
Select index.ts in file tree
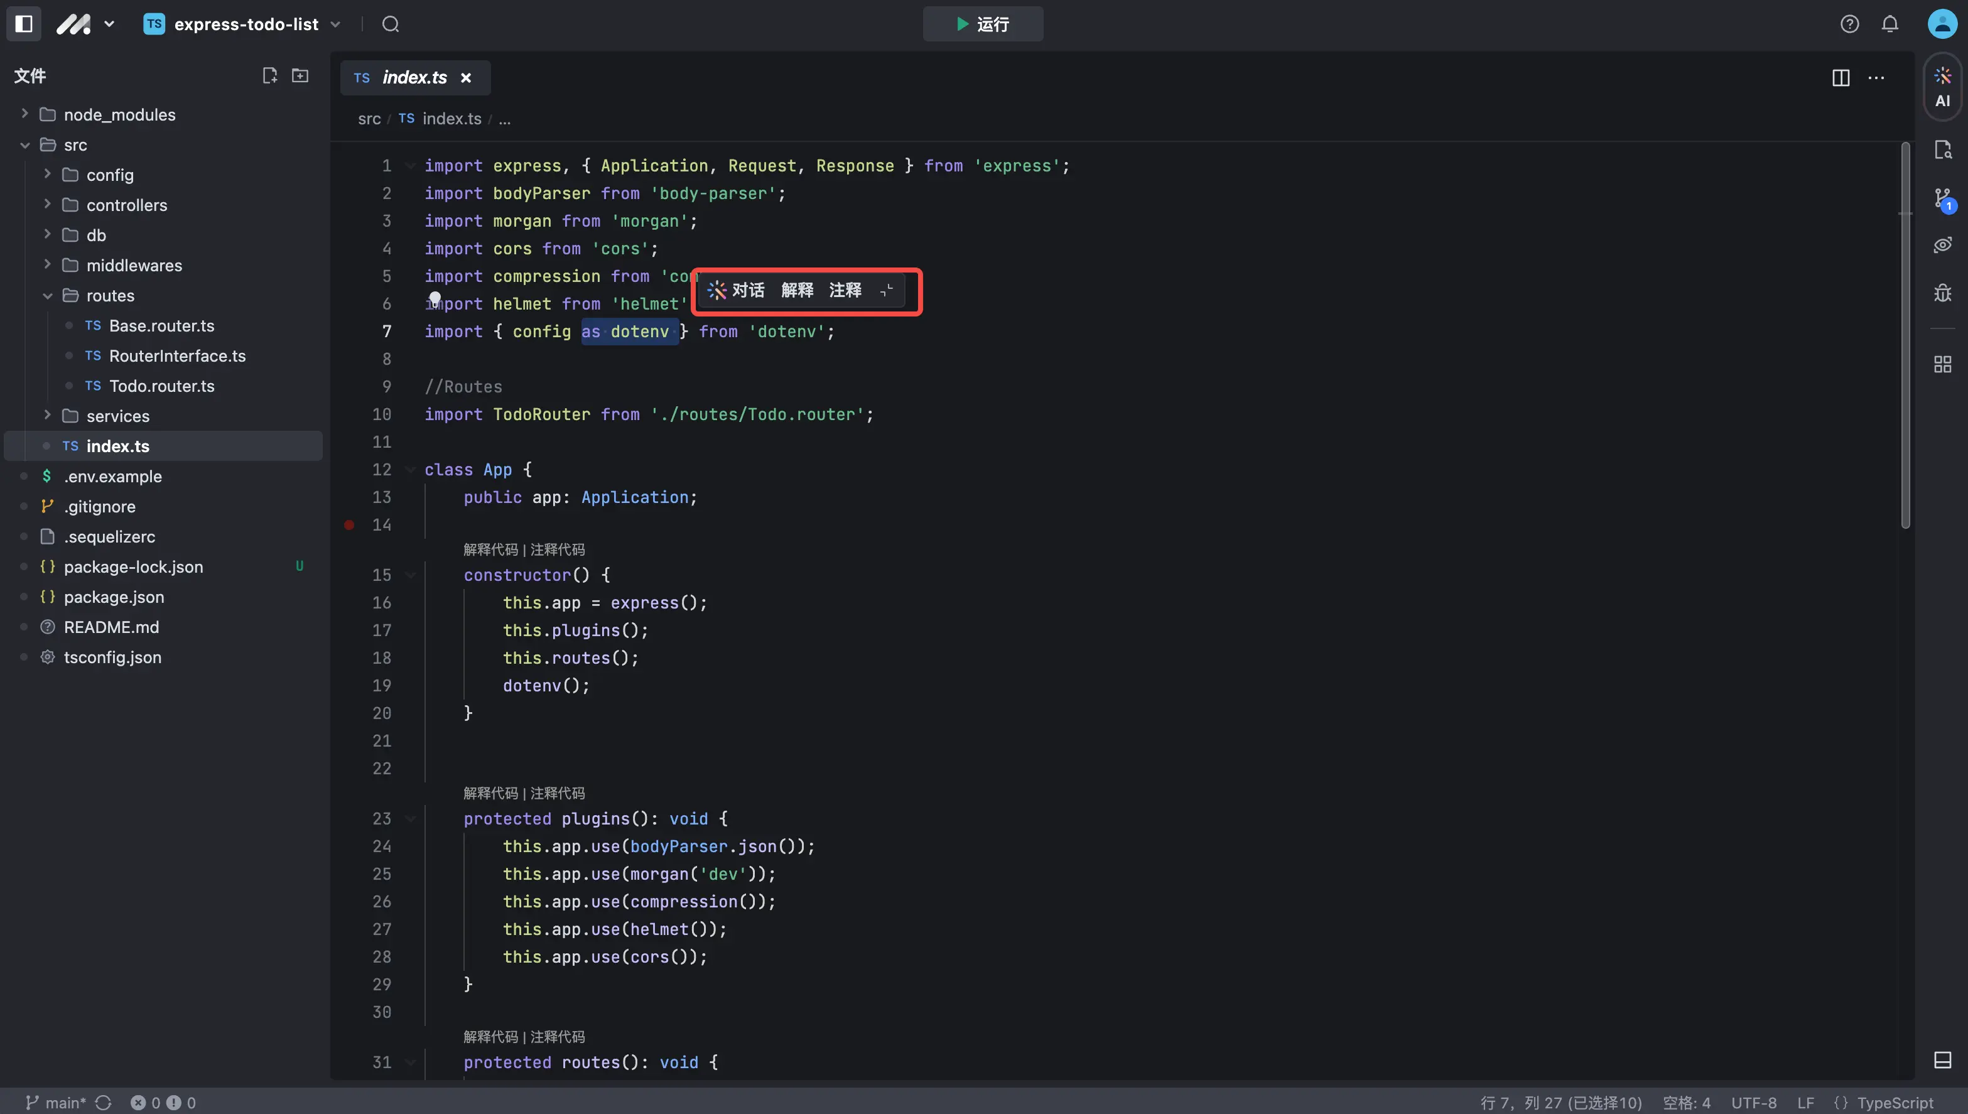(163, 446)
